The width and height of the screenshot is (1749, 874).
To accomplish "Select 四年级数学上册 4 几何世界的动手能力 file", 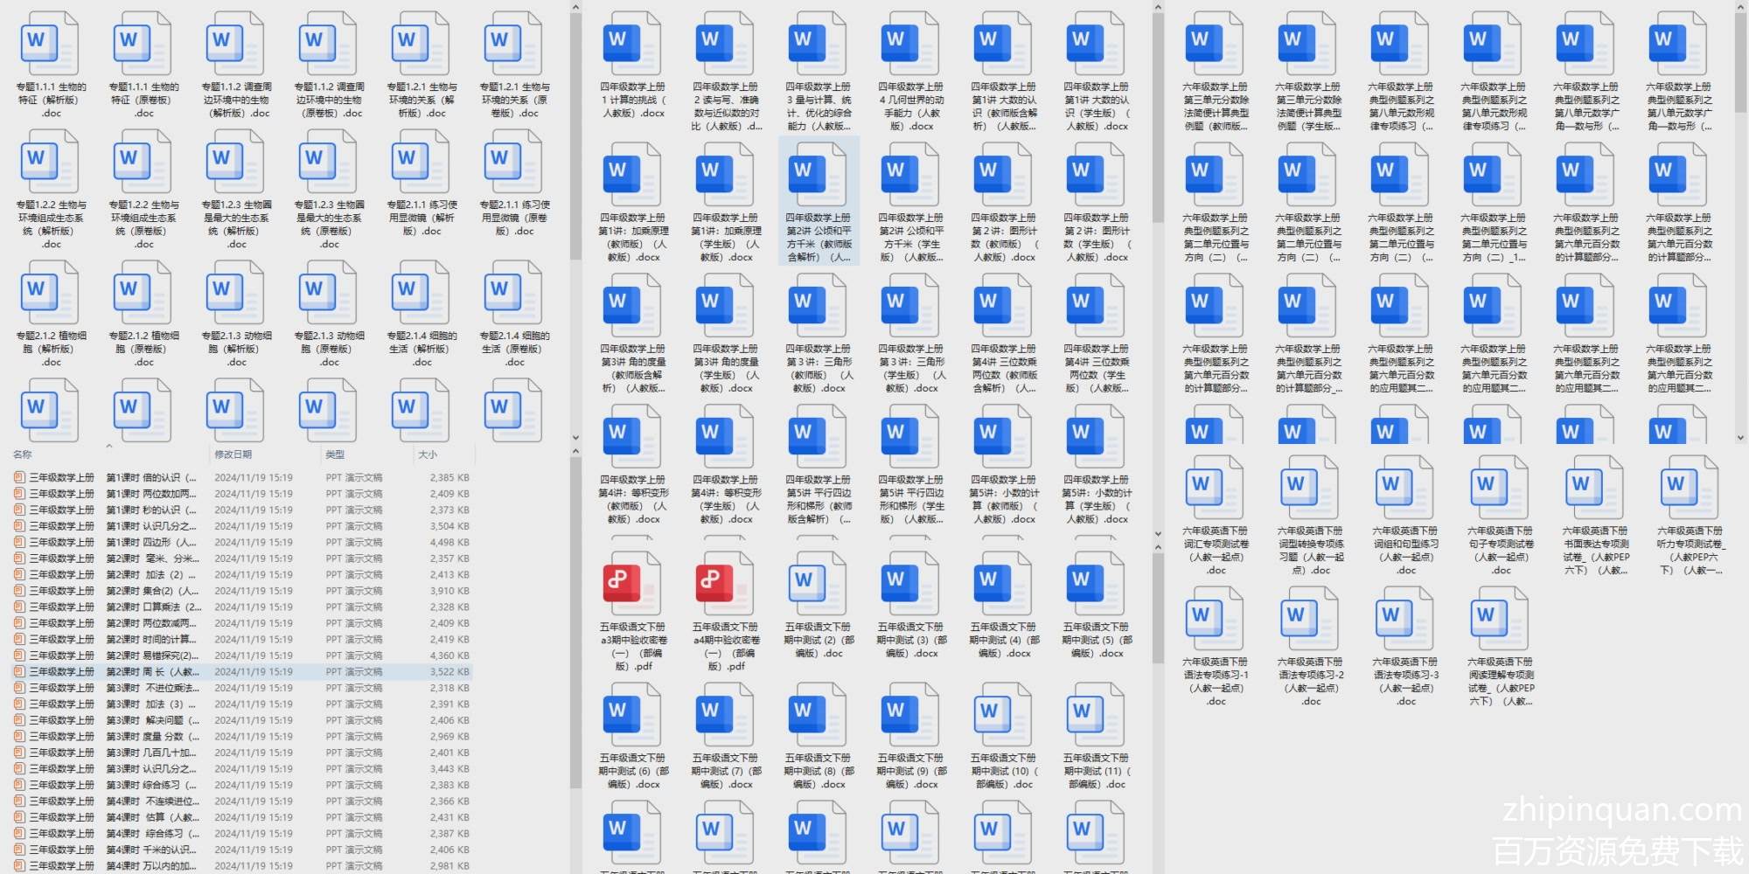I will pos(911,72).
